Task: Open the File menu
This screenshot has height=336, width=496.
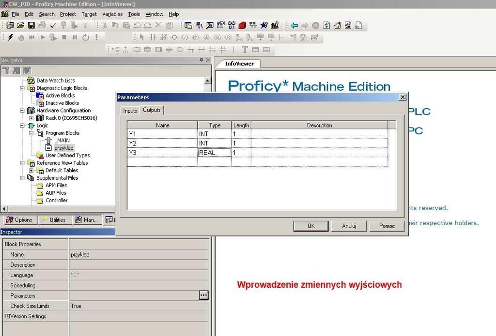Action: click(x=15, y=14)
